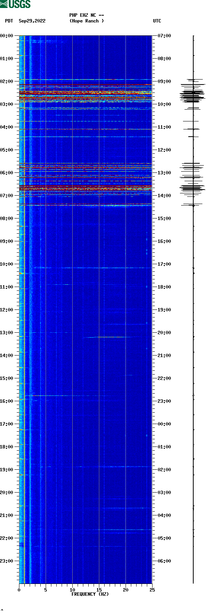The height and width of the screenshot is (614, 210).
Task: Click the 17:00 PDT time label on left axis
Action: point(6,424)
